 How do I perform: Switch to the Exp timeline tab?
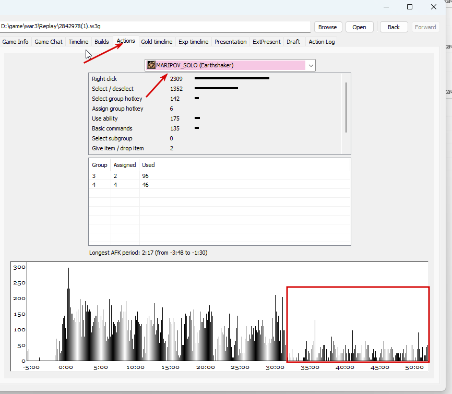[x=193, y=42]
